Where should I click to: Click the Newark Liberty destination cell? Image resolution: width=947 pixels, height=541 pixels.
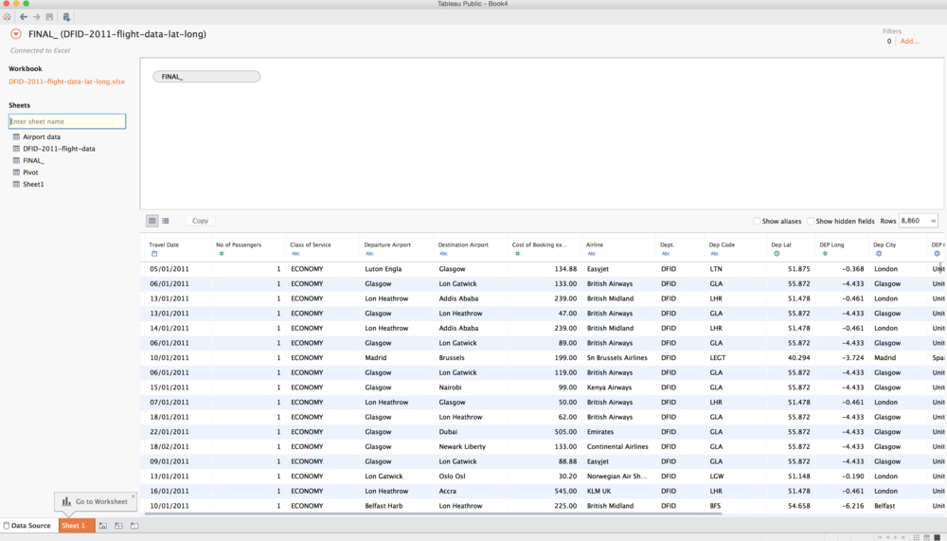(x=462, y=446)
